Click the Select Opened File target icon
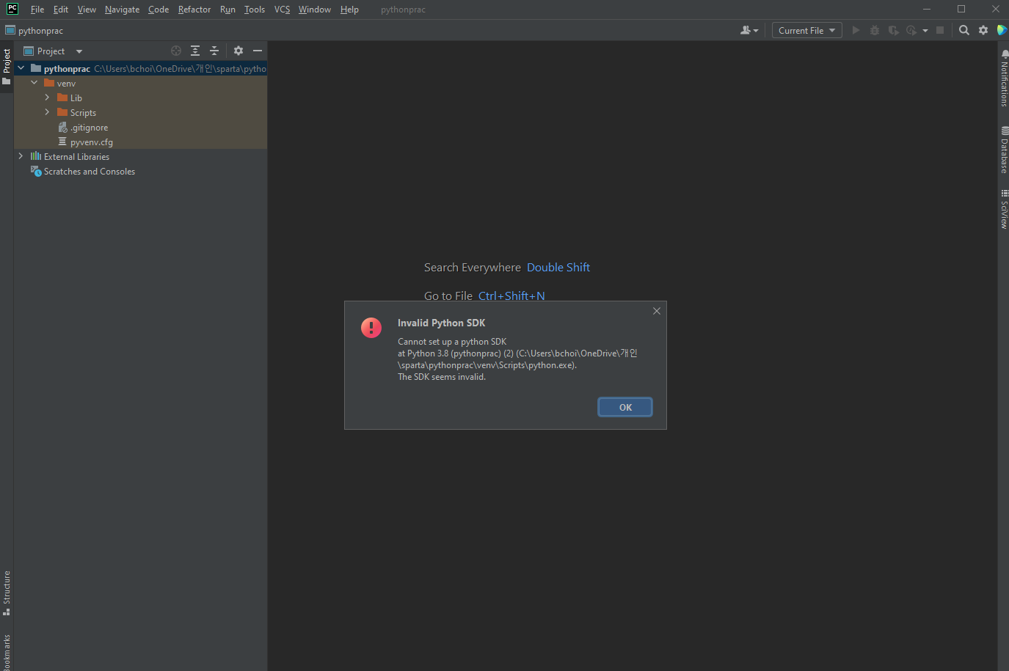The image size is (1009, 671). click(x=176, y=51)
